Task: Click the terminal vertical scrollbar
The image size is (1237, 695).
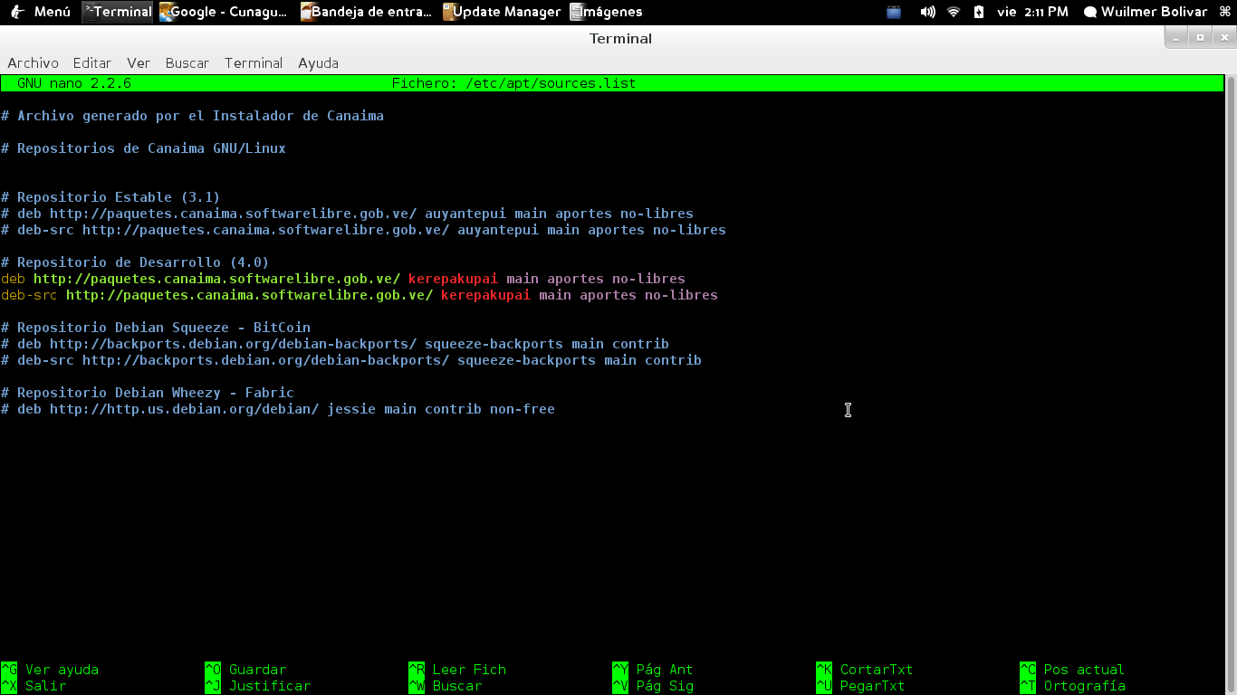Action: [x=1231, y=385]
